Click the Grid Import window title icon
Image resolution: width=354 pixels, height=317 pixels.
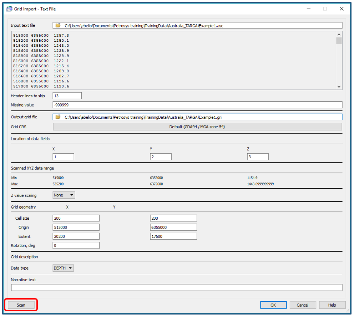tap(9, 9)
